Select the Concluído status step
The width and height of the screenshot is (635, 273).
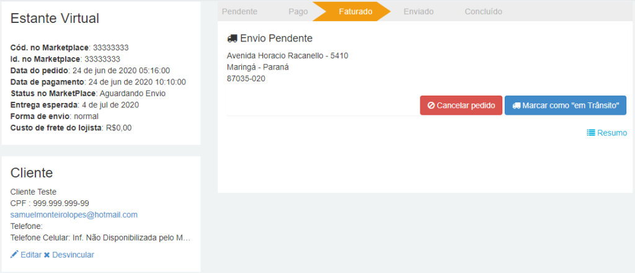pos(483,12)
